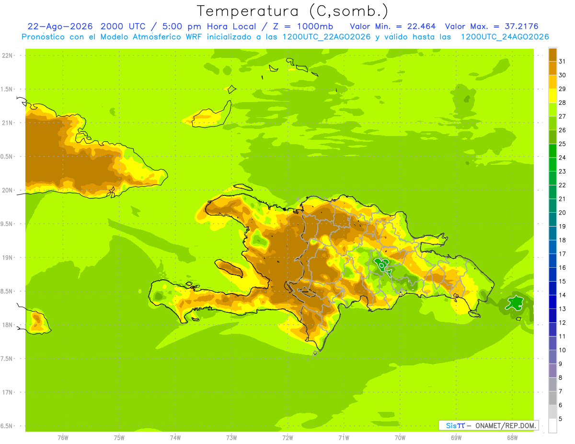Click the forecast date "22-Ago-2026"
Screen dimensions: 575x444
60,26
